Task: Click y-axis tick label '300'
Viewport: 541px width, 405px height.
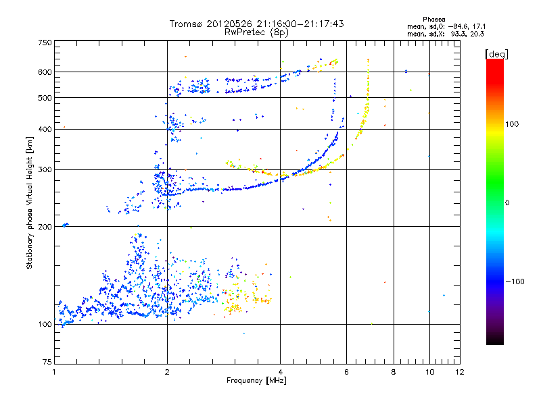Action: (45, 170)
